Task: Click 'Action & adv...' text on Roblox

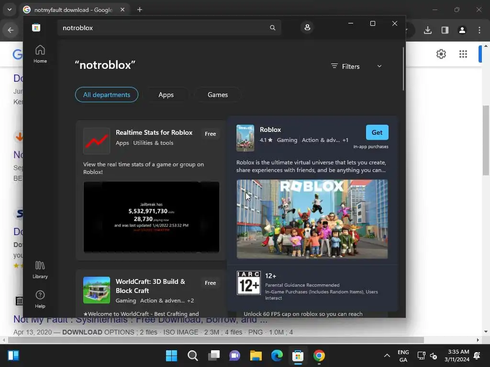Action: coord(321,140)
